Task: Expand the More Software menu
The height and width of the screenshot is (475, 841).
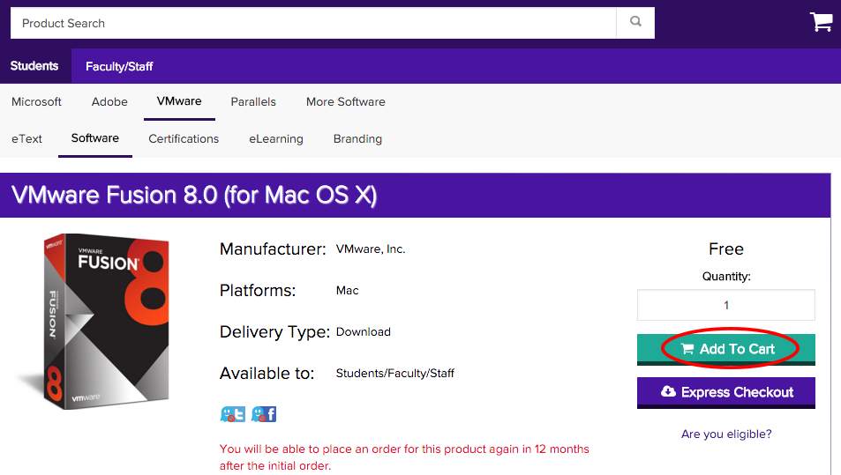Action: pos(345,101)
